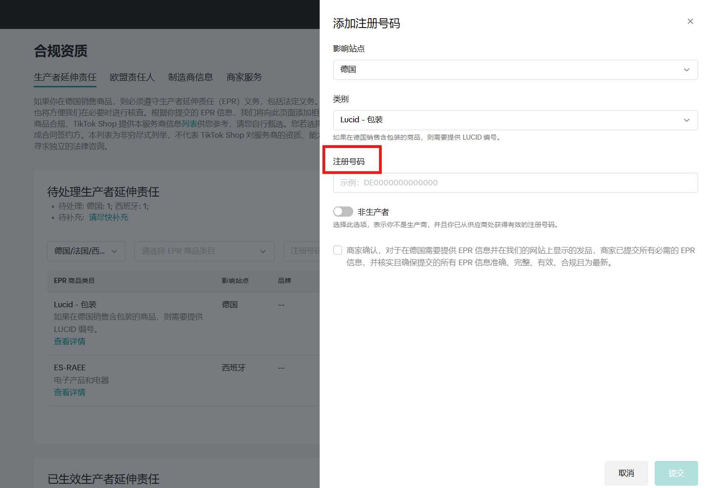Open the 列表 service provider link
The width and height of the screenshot is (707, 488).
pyautogui.click(x=188, y=122)
